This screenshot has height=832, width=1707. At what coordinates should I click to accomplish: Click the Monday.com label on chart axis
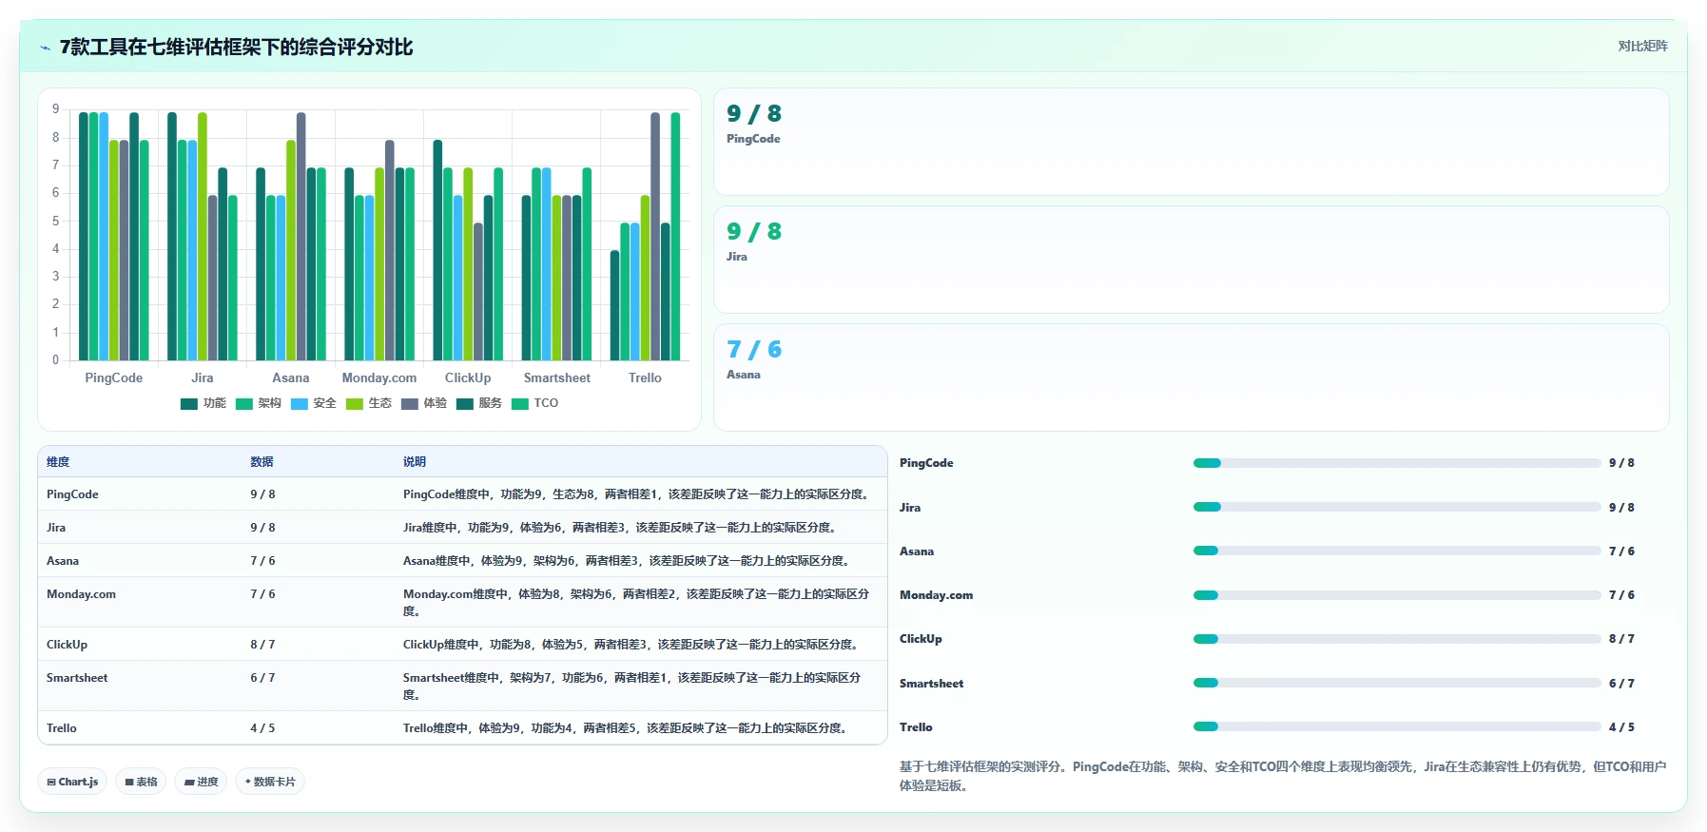tap(379, 377)
